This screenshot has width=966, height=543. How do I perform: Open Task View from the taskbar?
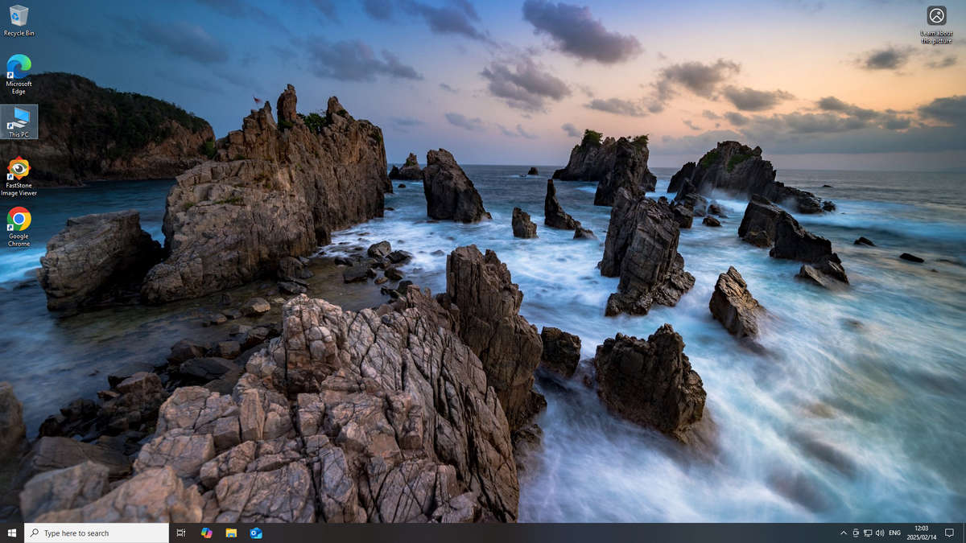(180, 533)
